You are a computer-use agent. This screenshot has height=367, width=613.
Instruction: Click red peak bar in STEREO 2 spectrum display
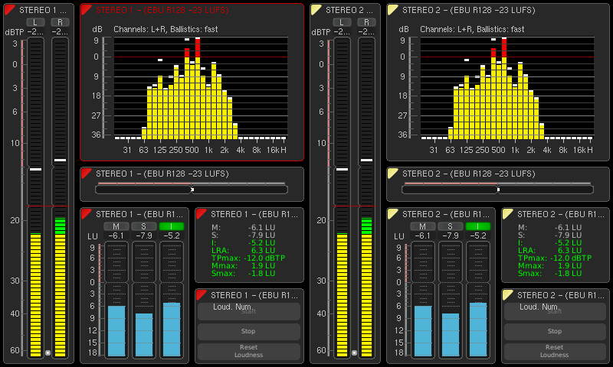(x=504, y=50)
